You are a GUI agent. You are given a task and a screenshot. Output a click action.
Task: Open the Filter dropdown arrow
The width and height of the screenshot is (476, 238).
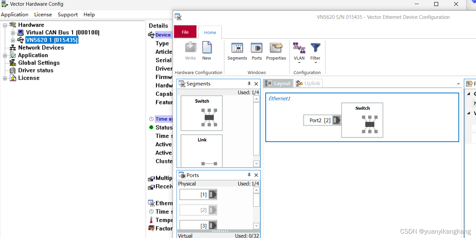click(x=315, y=63)
